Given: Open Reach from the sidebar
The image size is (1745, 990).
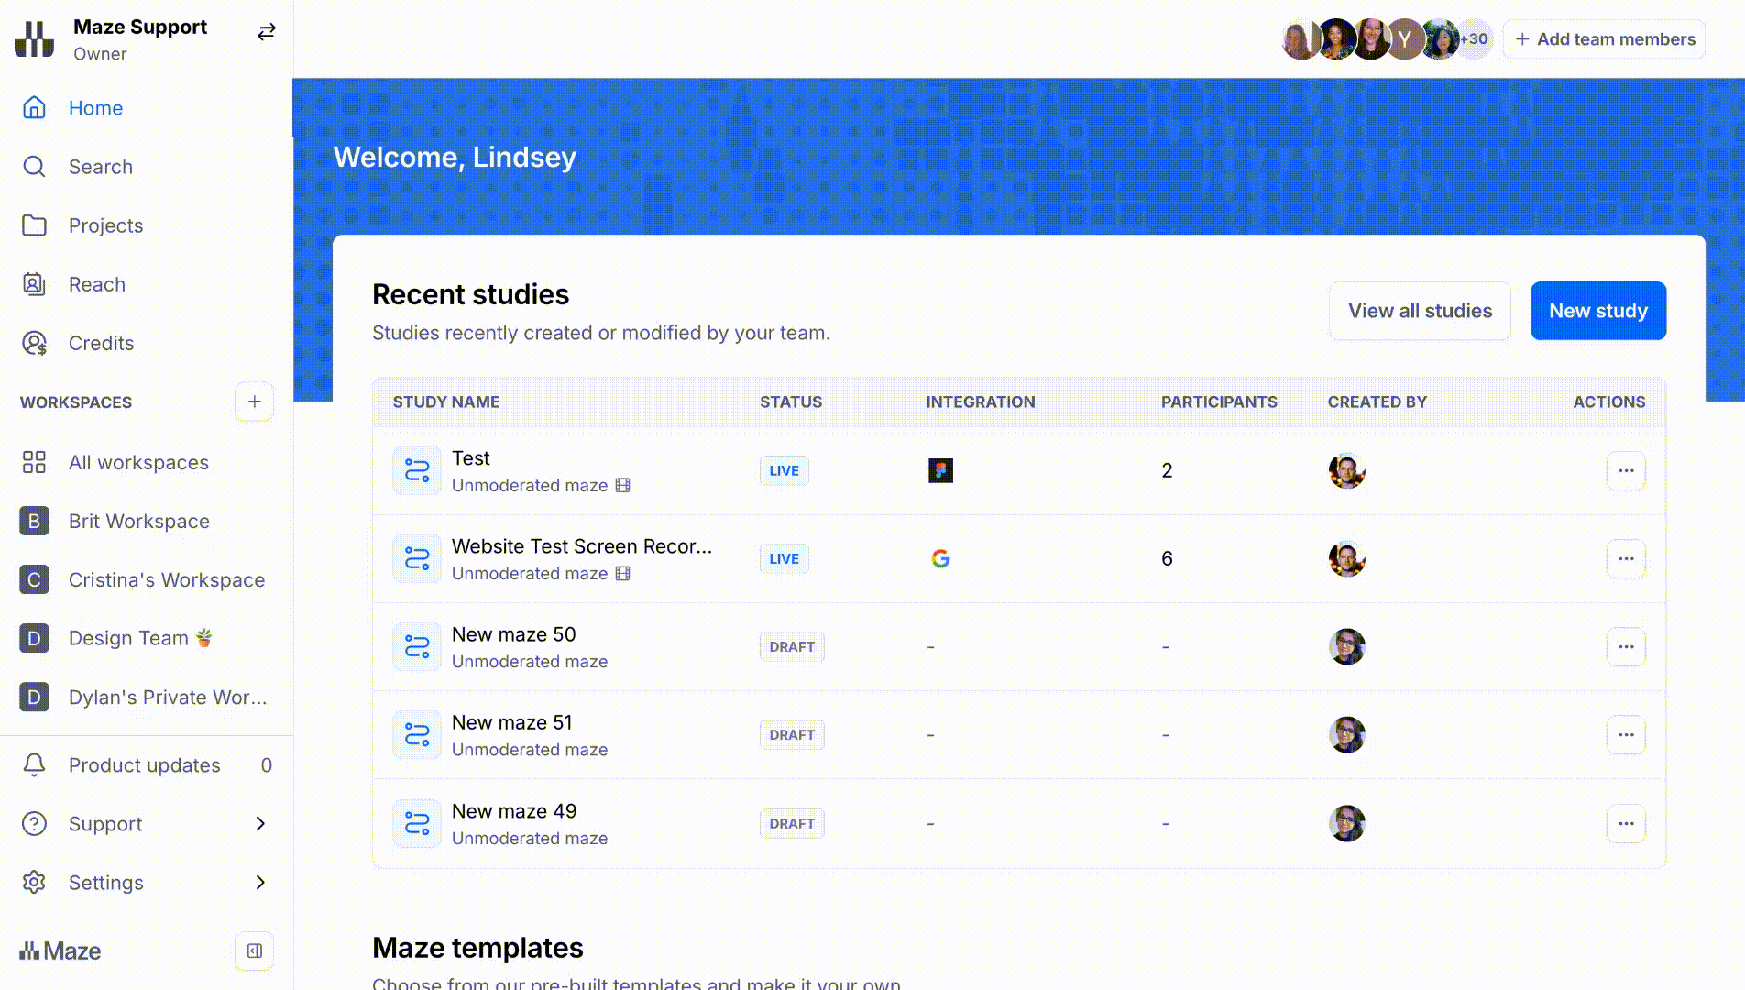Looking at the screenshot, I should click(96, 284).
